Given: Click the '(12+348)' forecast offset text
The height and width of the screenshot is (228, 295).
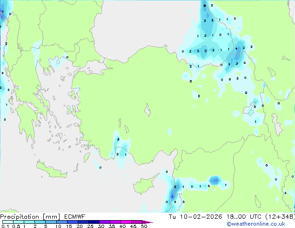Looking at the screenshot, I should [280, 217].
